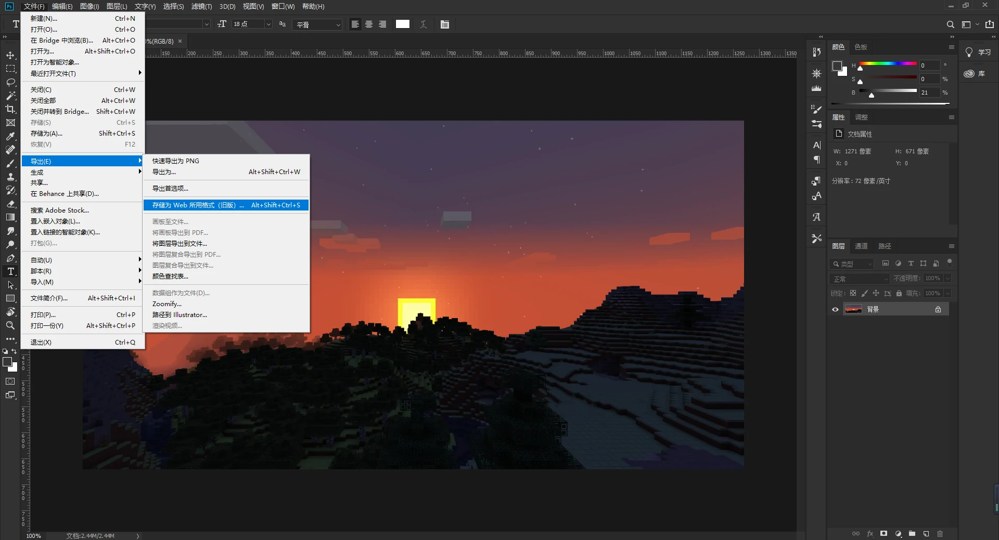Select the Zoom tool in the toolbar
Screen dimensions: 999x540
tap(10, 325)
